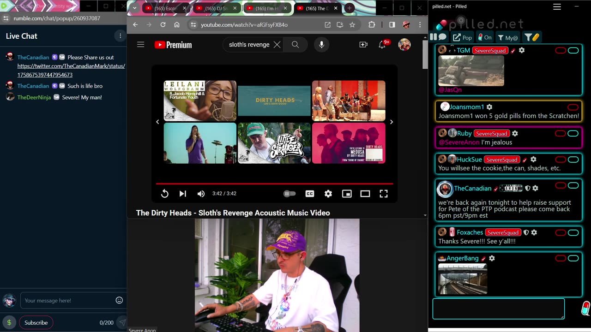Image resolution: width=591 pixels, height=332 pixels.
Task: Send the Rumble chat message arrow
Action: (122, 323)
